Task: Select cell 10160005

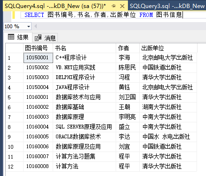Action: [38, 137]
